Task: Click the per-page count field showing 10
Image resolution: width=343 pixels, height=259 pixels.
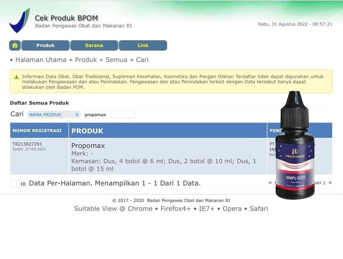Action: tap(18, 184)
